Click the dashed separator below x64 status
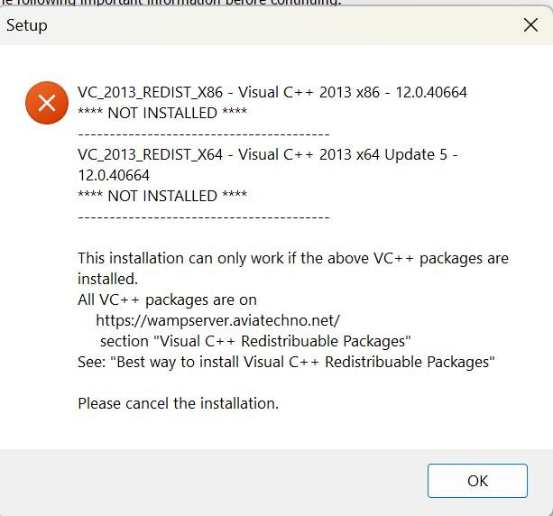The height and width of the screenshot is (516, 553). tap(204, 217)
